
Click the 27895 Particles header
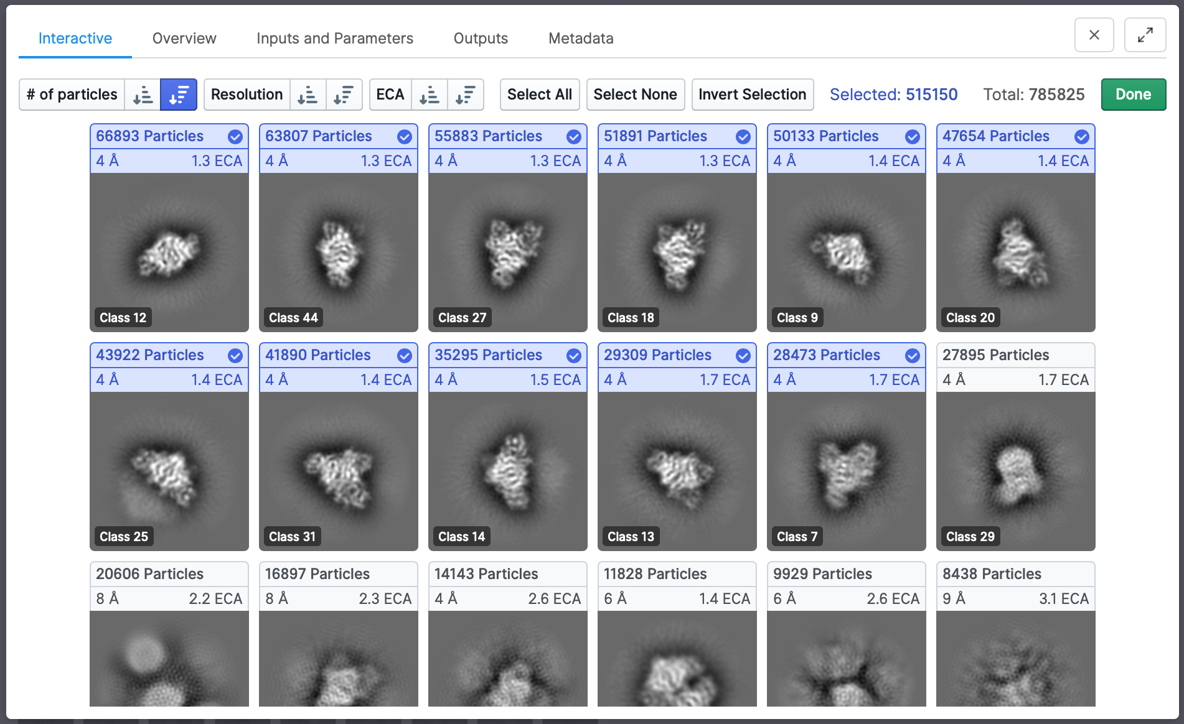[x=1016, y=355]
